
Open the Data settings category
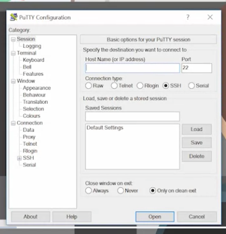(x=29, y=130)
